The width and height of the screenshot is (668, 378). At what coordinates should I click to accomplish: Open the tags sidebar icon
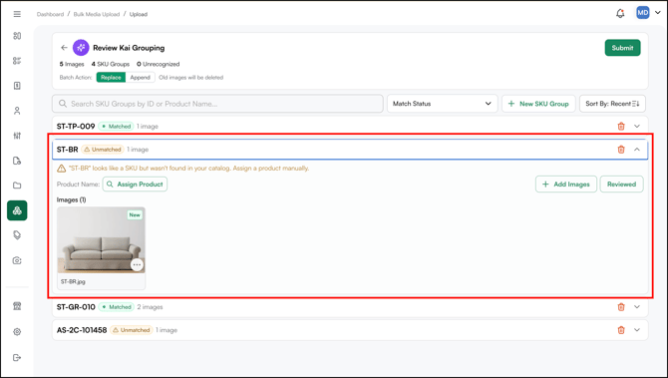(x=17, y=235)
